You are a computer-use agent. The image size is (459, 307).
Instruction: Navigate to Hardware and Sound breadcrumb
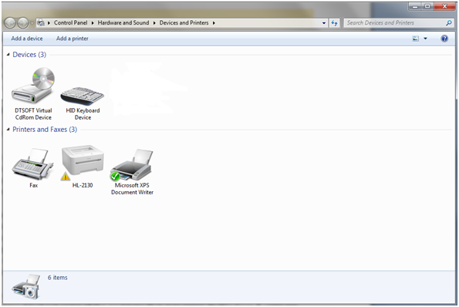point(123,22)
